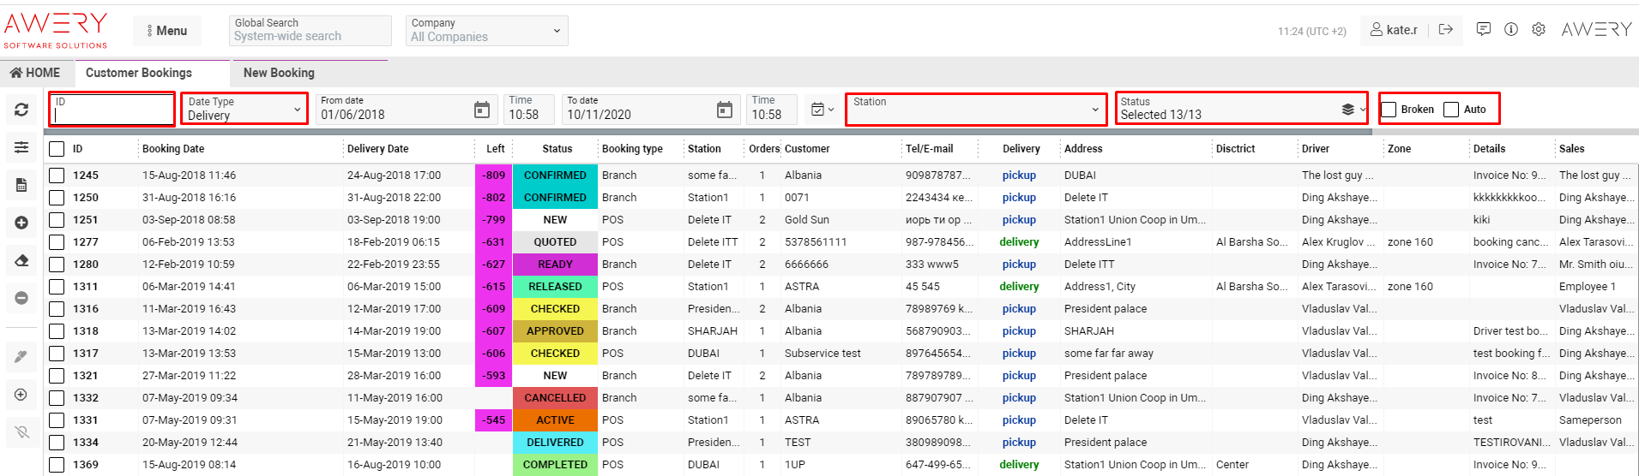Open the main Menu button

tap(167, 31)
